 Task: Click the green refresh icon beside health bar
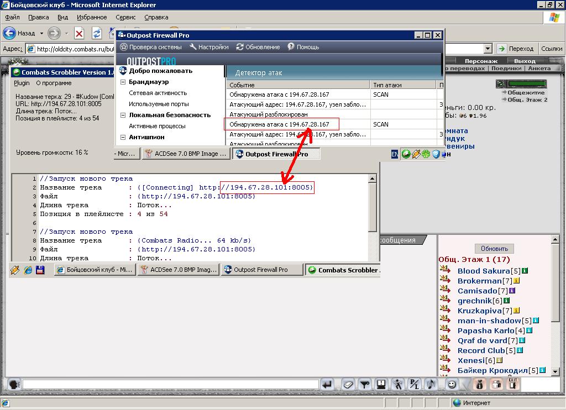click(501, 84)
